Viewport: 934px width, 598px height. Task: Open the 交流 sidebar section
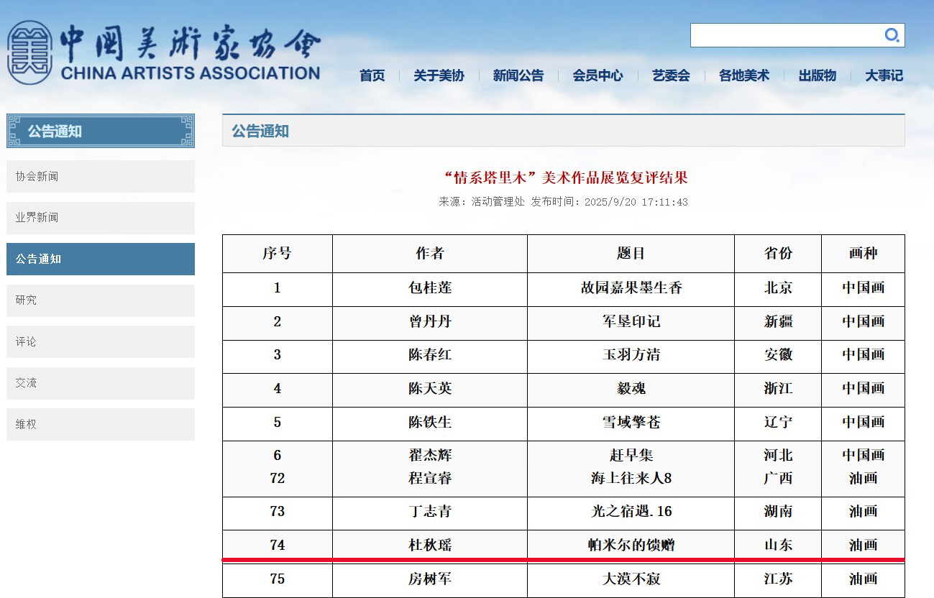click(x=101, y=383)
